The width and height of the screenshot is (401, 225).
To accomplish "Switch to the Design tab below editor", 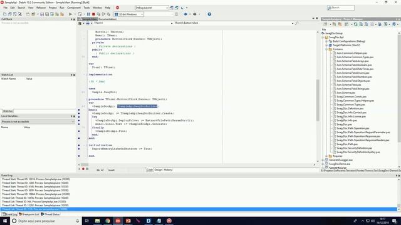I will tap(158, 169).
